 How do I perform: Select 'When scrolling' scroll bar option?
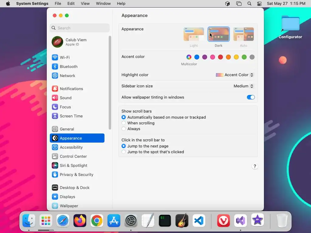click(138, 123)
